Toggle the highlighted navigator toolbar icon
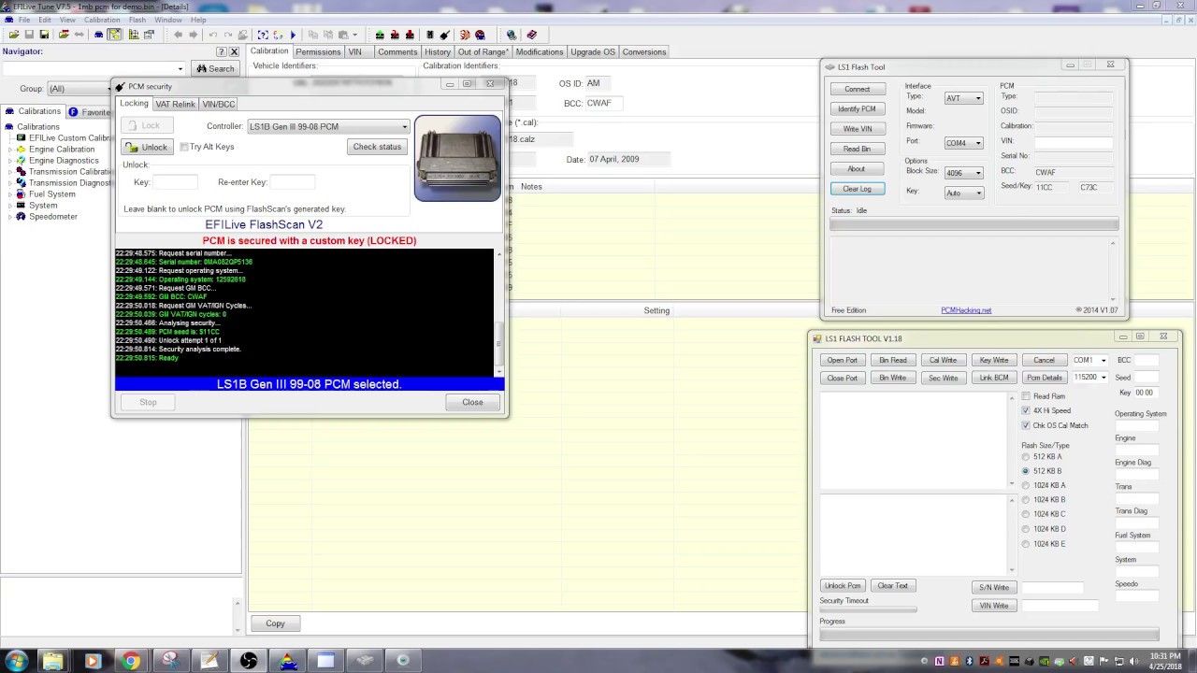The image size is (1197, 673). point(114,35)
